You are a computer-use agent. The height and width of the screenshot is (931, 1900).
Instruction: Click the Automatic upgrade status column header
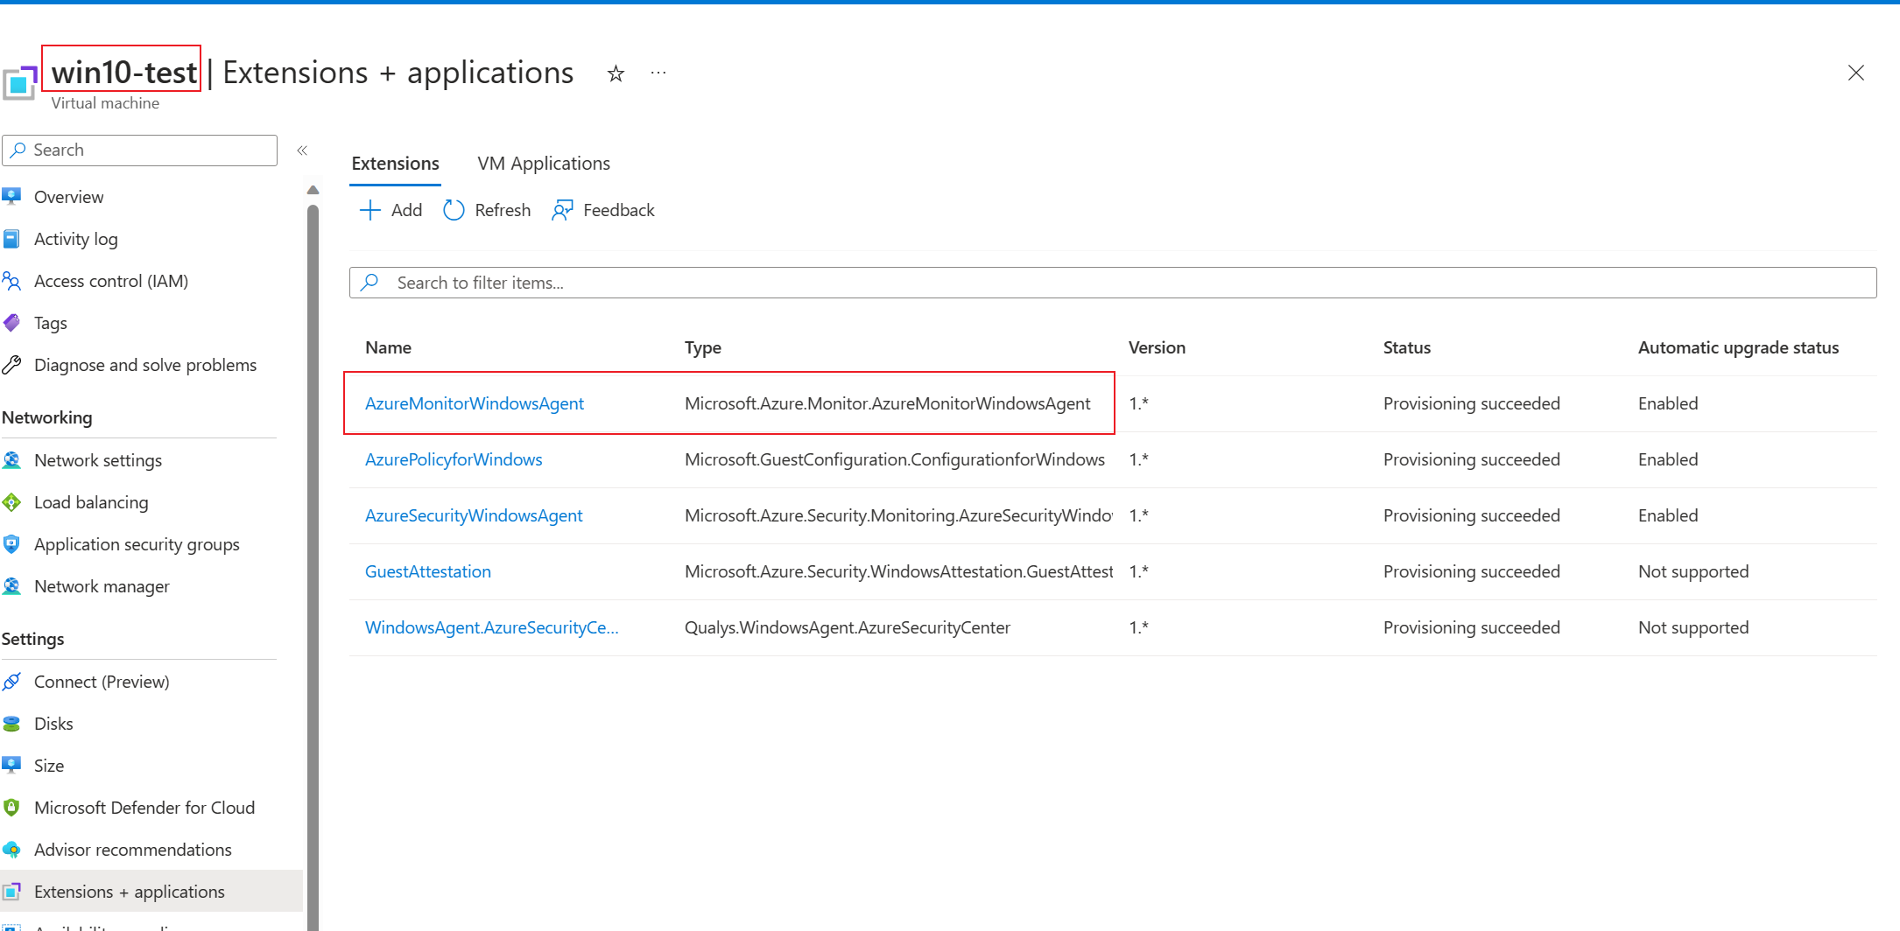(x=1738, y=347)
